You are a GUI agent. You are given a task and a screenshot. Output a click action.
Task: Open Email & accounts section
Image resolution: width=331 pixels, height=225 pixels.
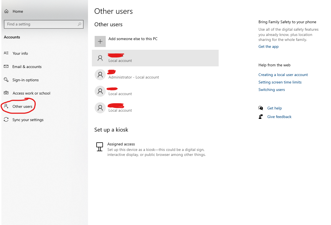27,67
